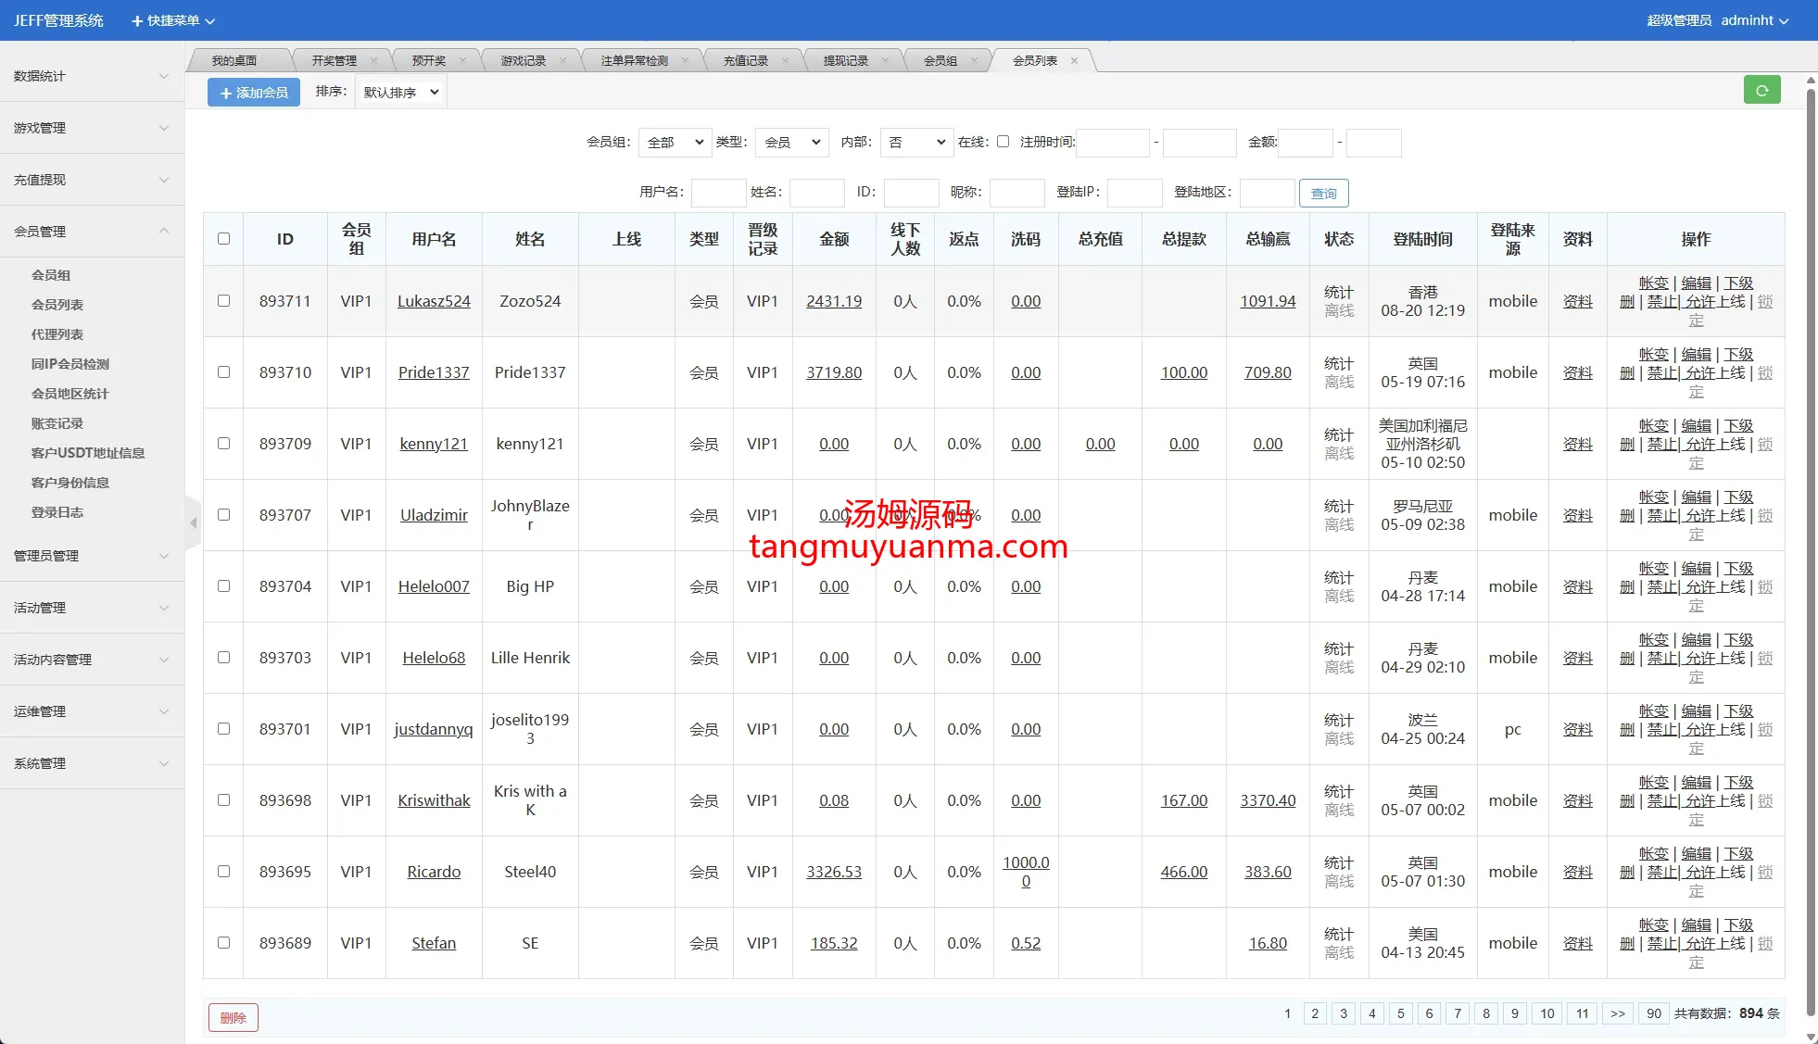Image resolution: width=1818 pixels, height=1044 pixels.
Task: Toggle the 在线 online filter checkbox
Action: pos(1003,142)
